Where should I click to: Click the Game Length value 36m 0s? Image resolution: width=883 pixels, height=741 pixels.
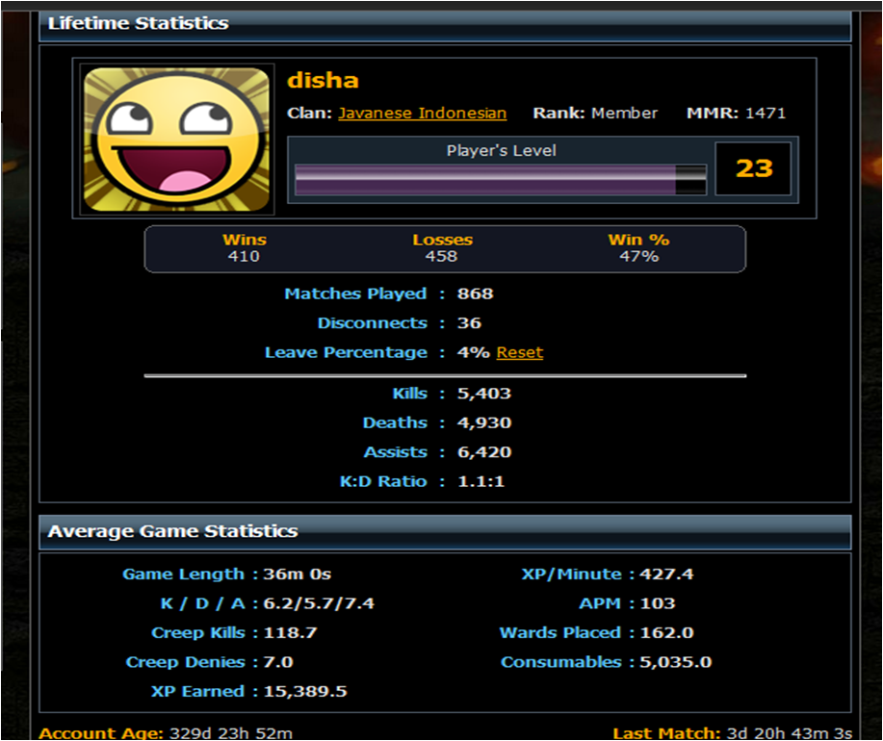click(298, 574)
